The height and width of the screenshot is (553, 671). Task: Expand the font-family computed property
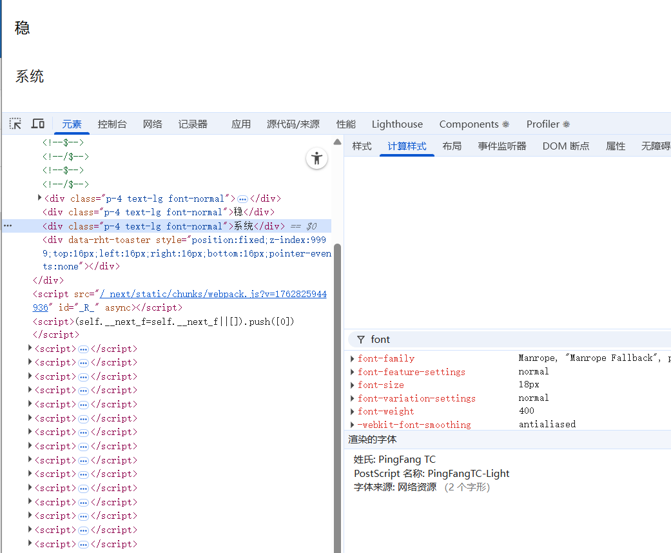tap(352, 358)
